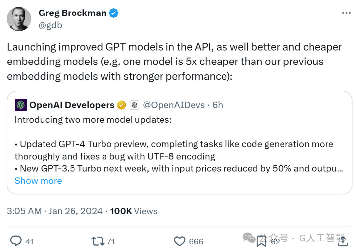This screenshot has width=356, height=252.
Task: Open the OpenAI Developers logo avatar
Action: point(21,105)
